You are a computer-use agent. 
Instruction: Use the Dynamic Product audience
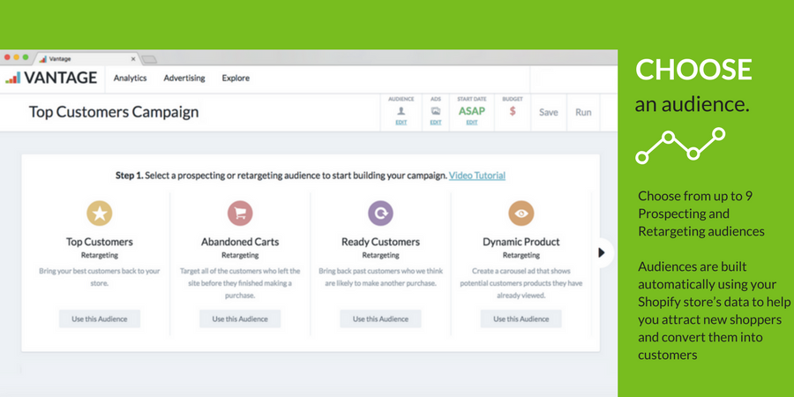click(521, 319)
